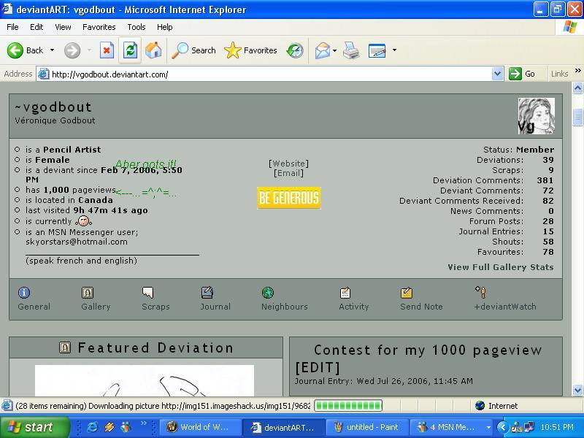Switch to untitled - Paint taskbar button

(366, 427)
